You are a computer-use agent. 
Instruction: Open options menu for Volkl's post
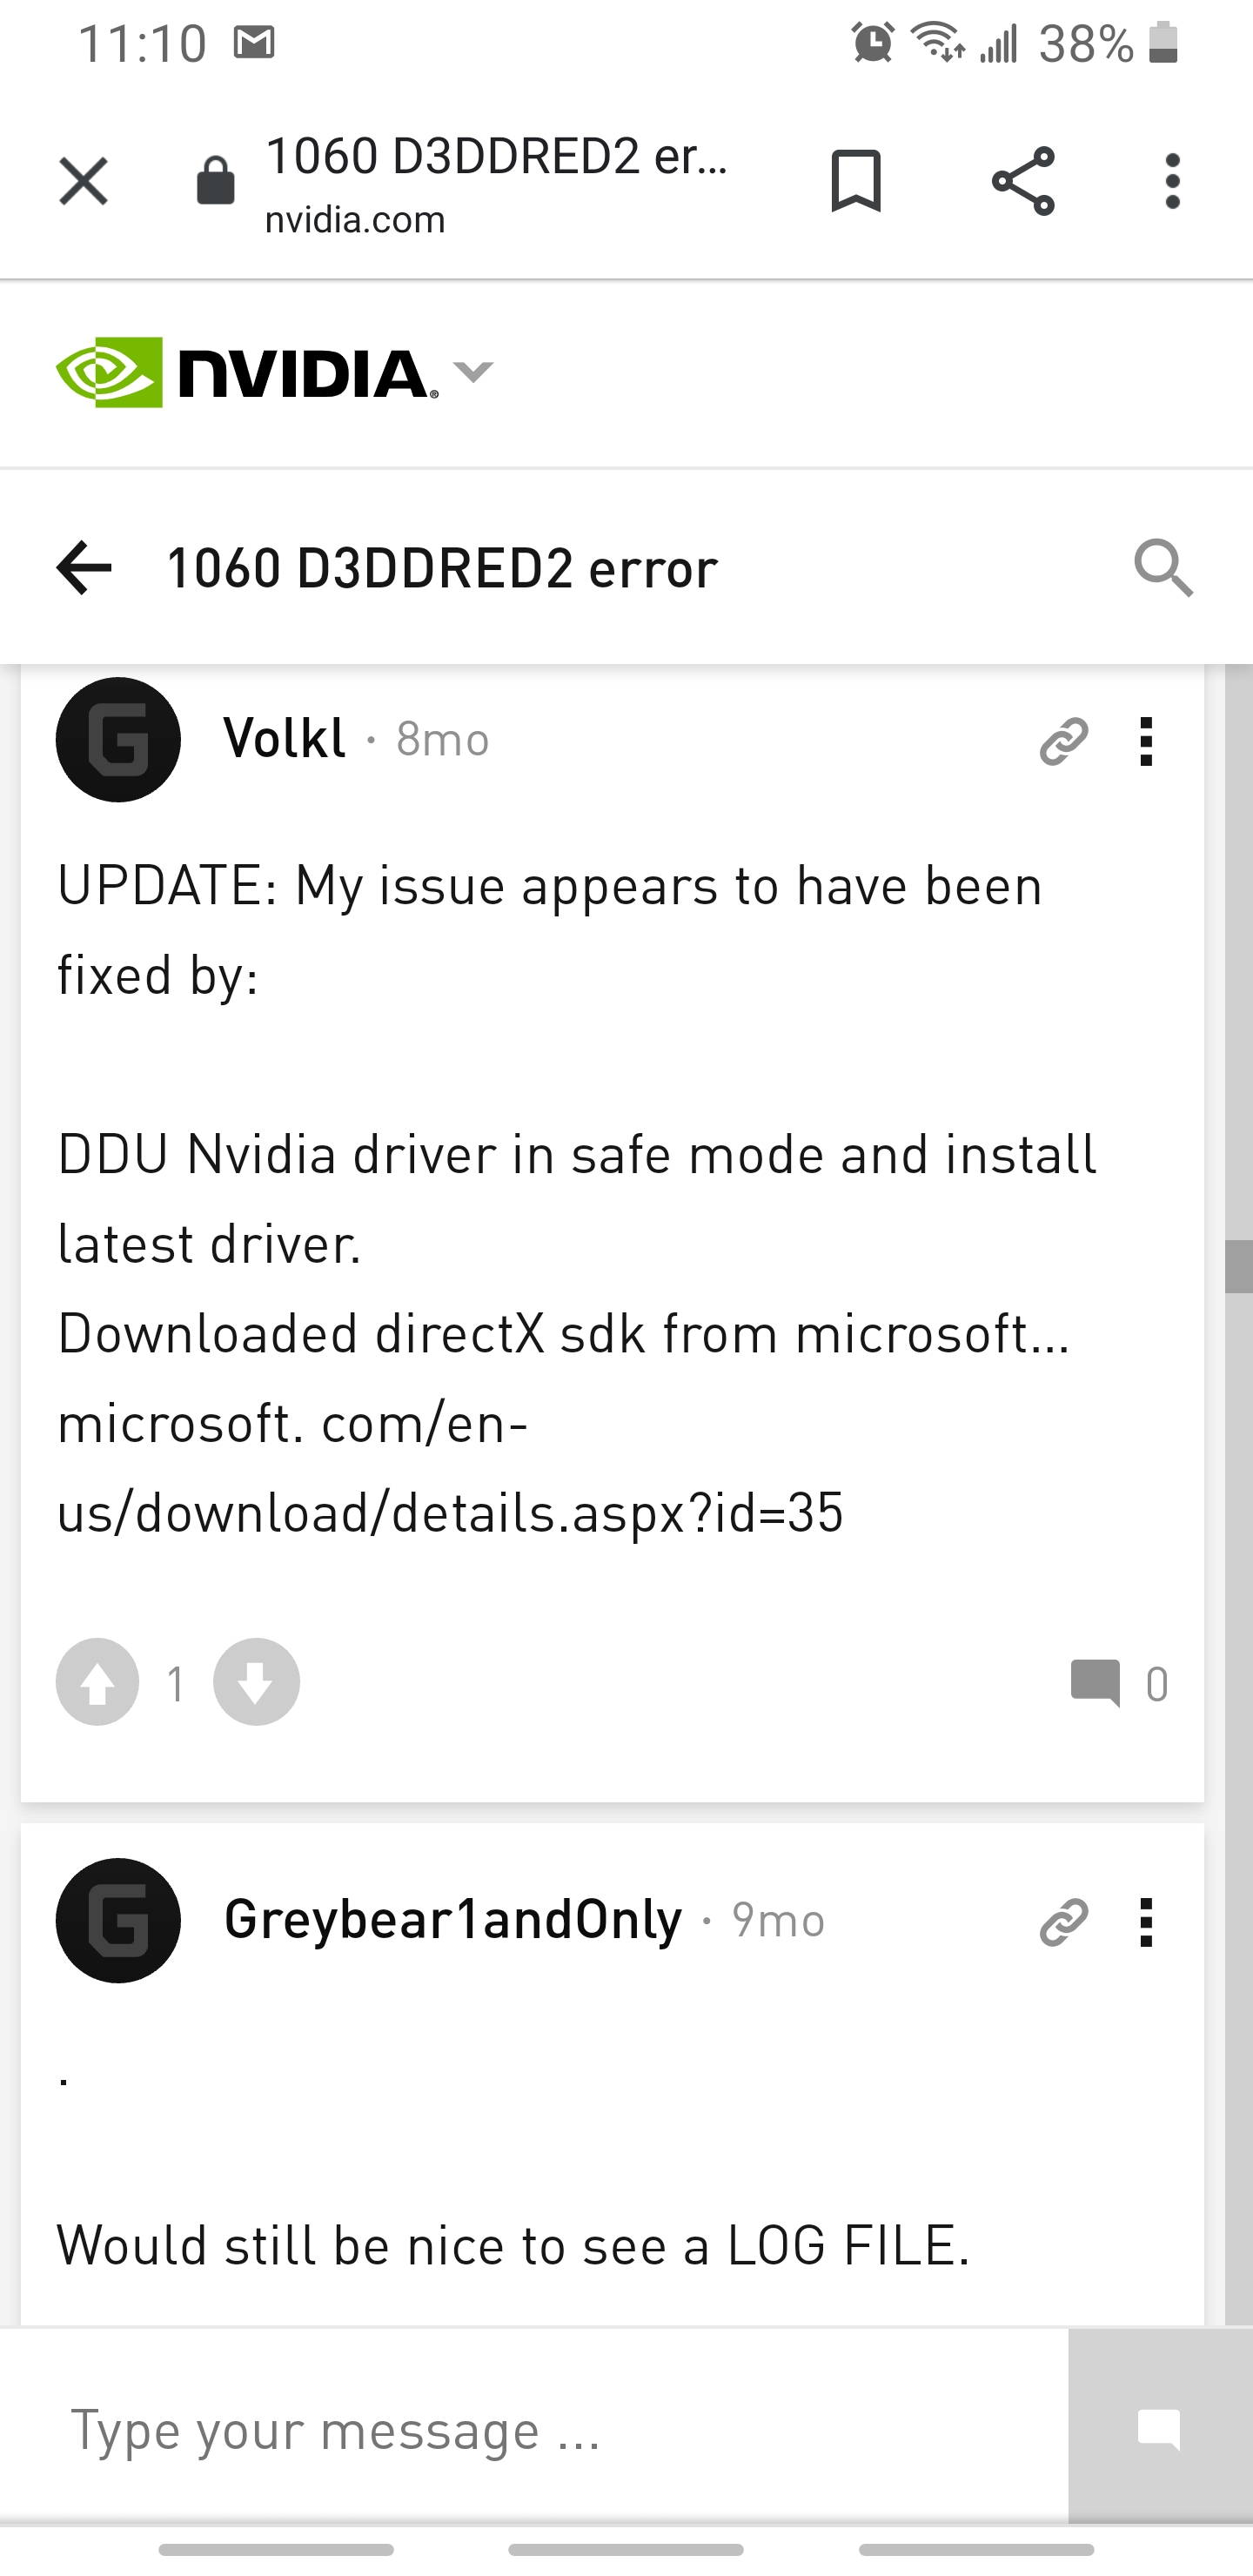[x=1146, y=741]
